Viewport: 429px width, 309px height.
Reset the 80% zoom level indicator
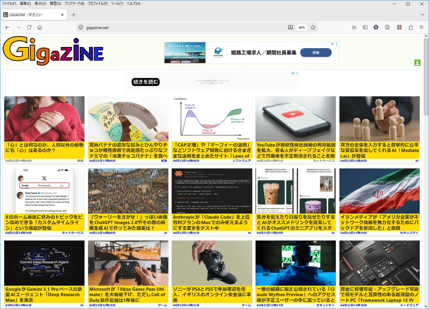point(302,28)
